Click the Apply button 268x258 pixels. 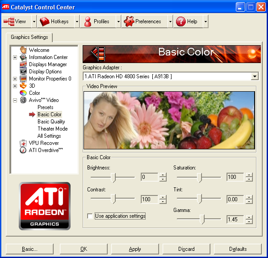(x=135, y=249)
